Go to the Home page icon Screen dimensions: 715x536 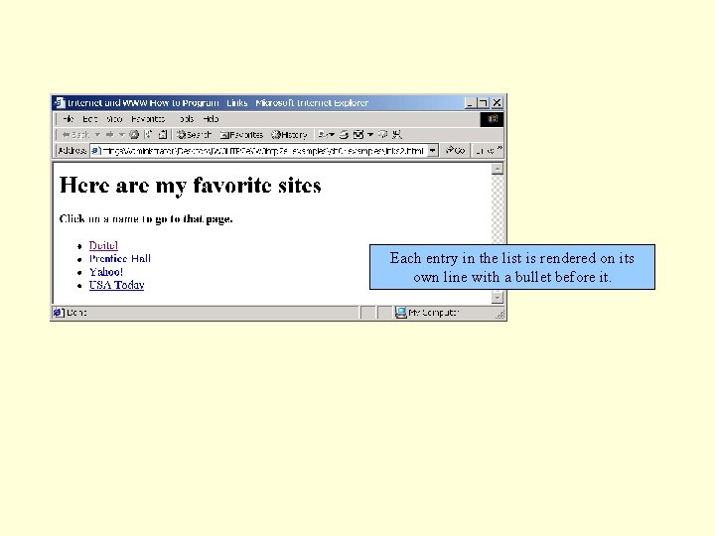tap(162, 134)
